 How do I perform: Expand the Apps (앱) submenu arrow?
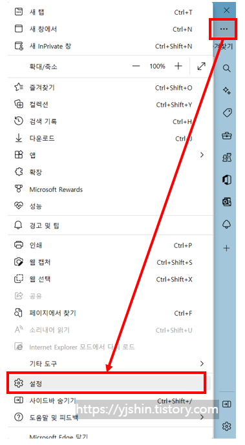[x=202, y=155]
